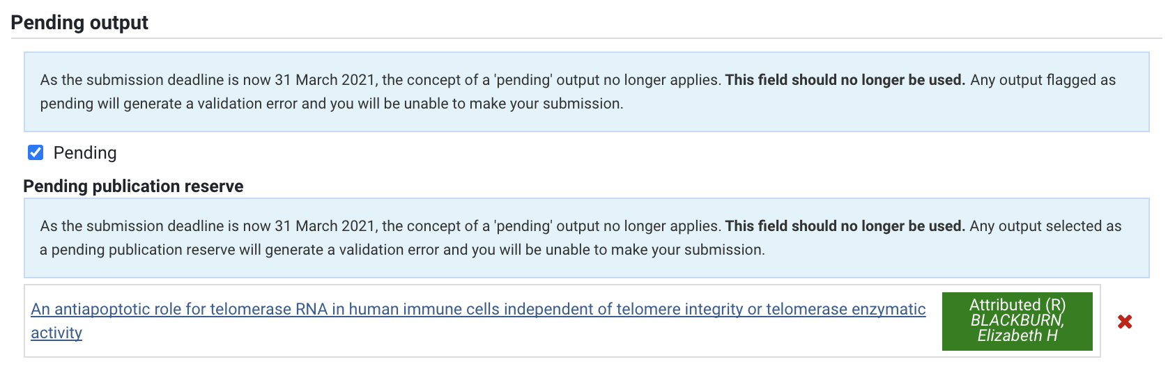Image resolution: width=1168 pixels, height=373 pixels.
Task: Click the green "Attributed (R)" badge
Action: (1017, 305)
